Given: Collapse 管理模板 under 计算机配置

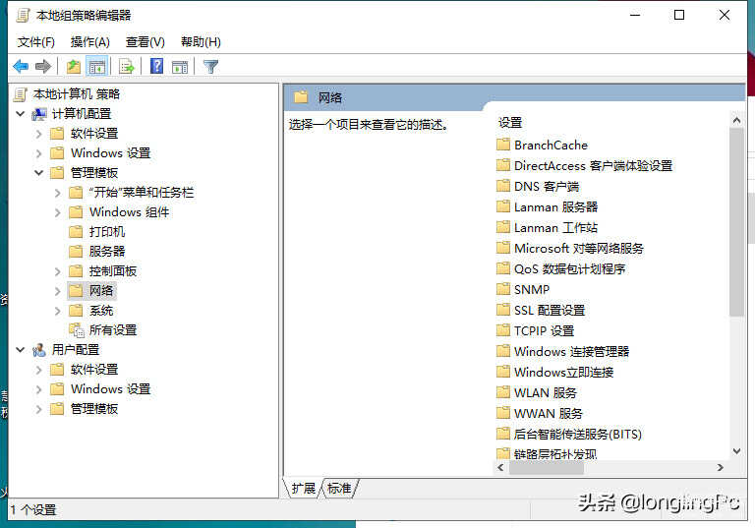Looking at the screenshot, I should (x=39, y=173).
